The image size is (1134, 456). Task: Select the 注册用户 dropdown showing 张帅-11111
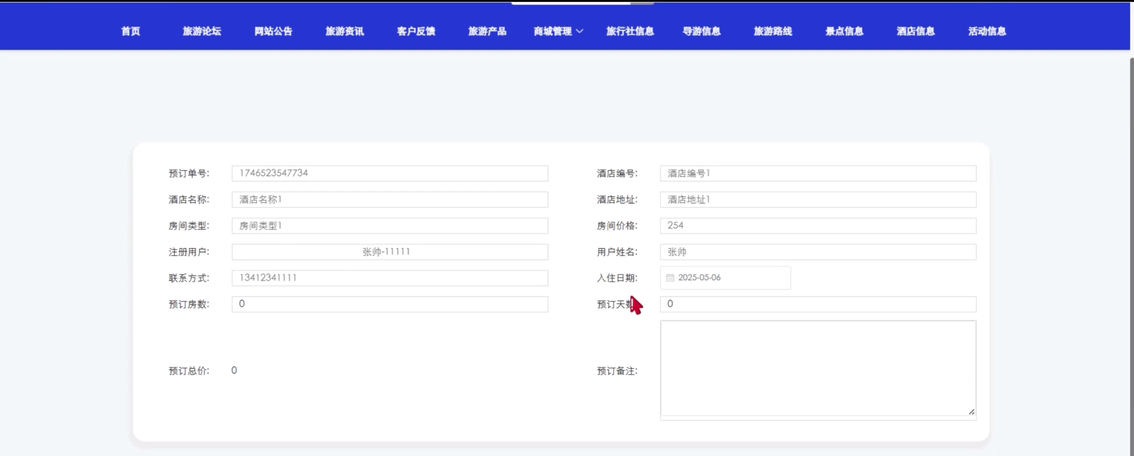(390, 252)
